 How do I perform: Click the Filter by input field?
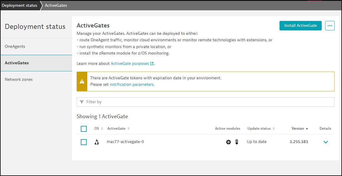pyautogui.click(x=205, y=102)
